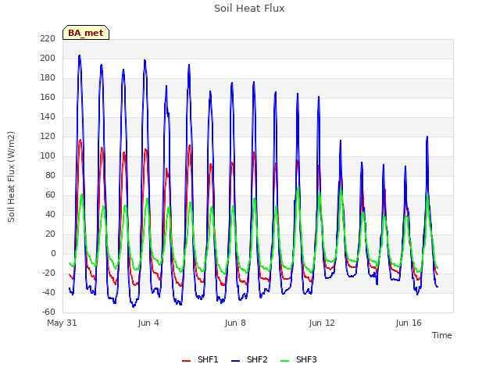
Task: Click the Time axis label
Action: coord(442,335)
